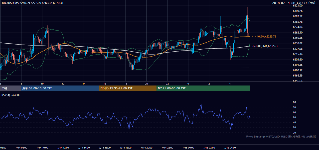Screen dimensions: 319x150
Task: Click the 6262.30 price axis label
Action: (x=298, y=32)
